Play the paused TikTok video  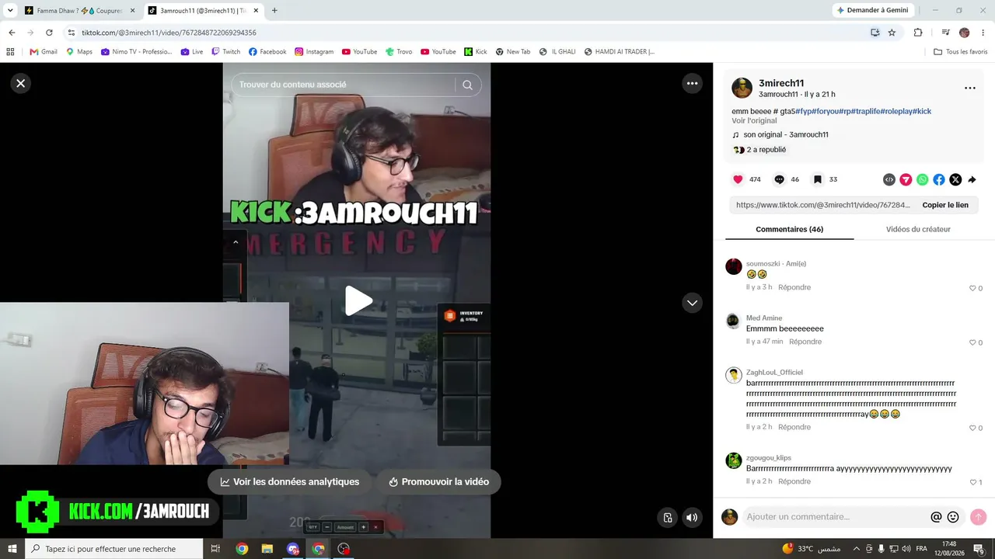(358, 300)
